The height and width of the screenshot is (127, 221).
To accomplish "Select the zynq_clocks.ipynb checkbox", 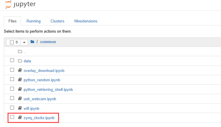I will (x=12, y=117).
